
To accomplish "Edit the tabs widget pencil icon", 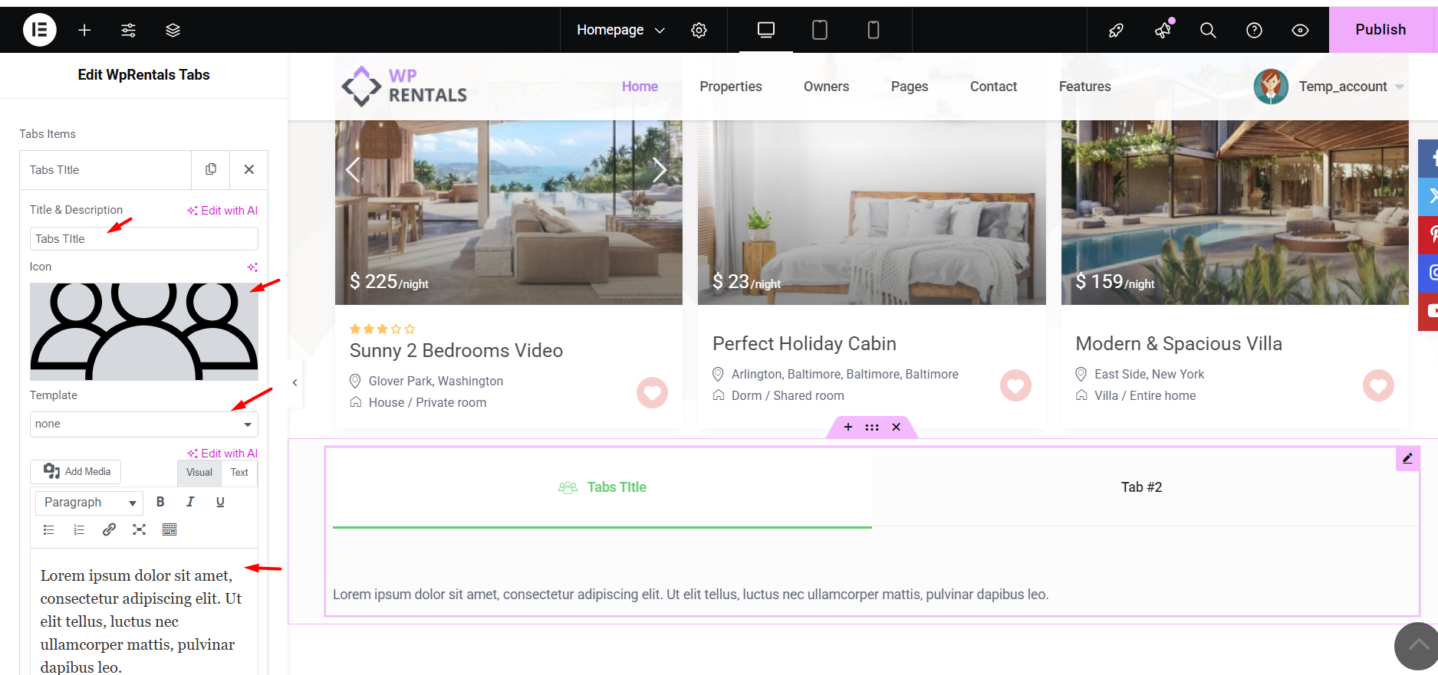I will coord(1408,458).
